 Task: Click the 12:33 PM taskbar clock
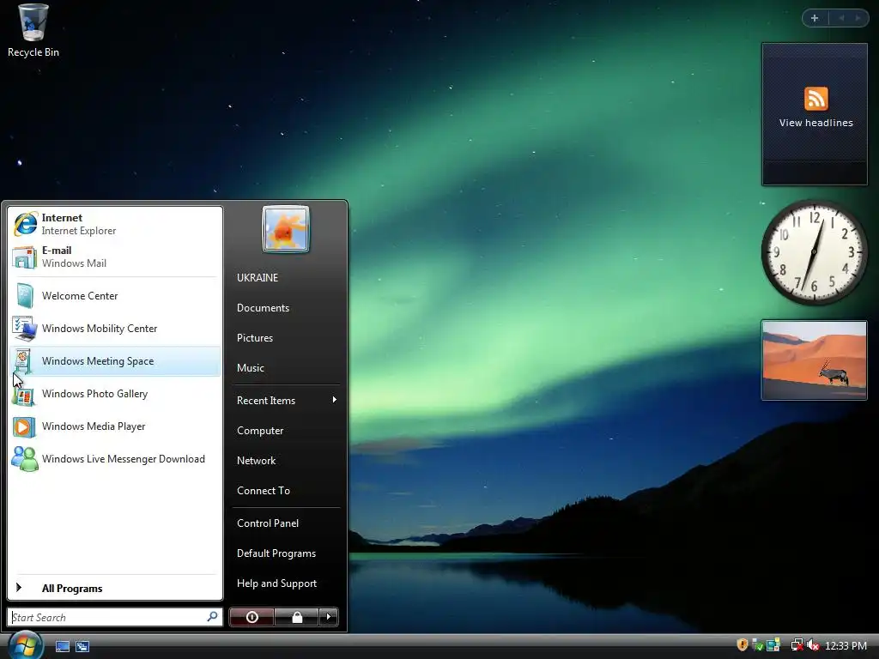(x=846, y=645)
